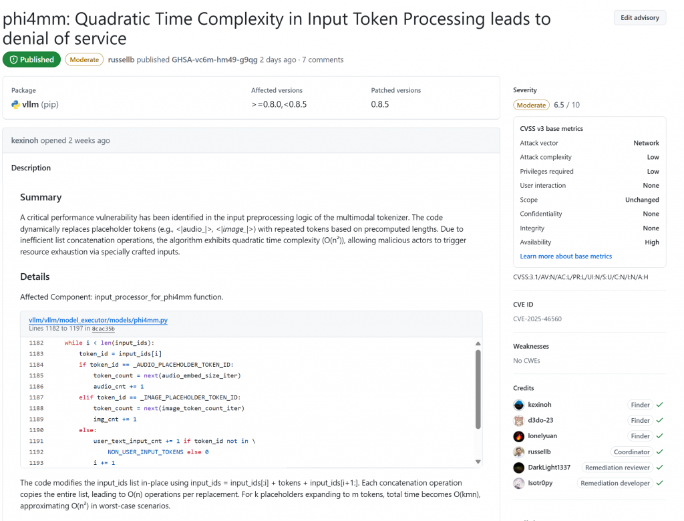Image resolution: width=684 pixels, height=521 pixels.
Task: Open the phi4mm.py file path link
Action: [98, 320]
